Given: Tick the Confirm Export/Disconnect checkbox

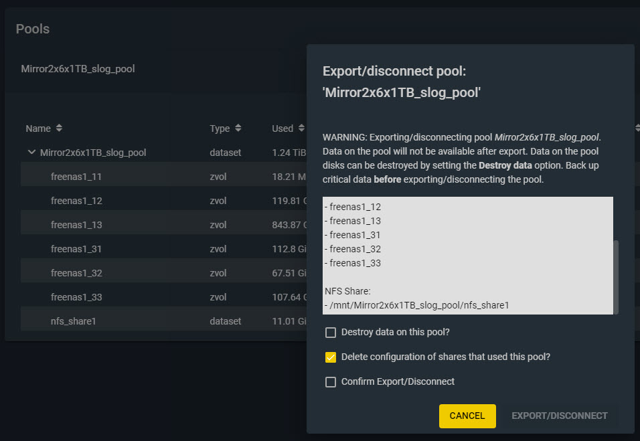Looking at the screenshot, I should pos(331,382).
